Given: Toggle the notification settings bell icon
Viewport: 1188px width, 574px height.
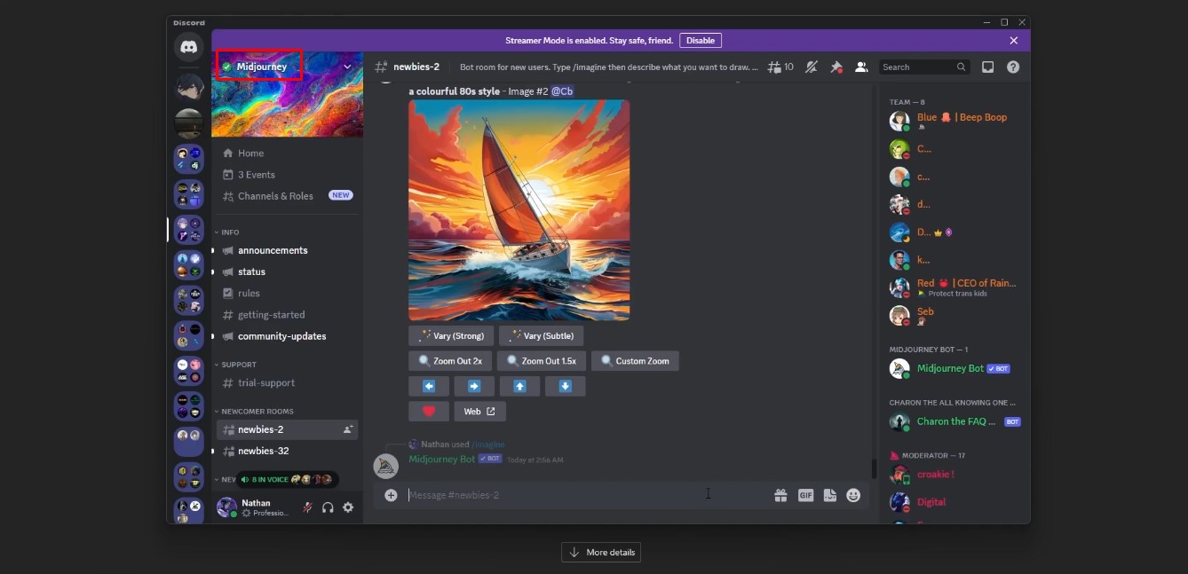Looking at the screenshot, I should click(811, 67).
